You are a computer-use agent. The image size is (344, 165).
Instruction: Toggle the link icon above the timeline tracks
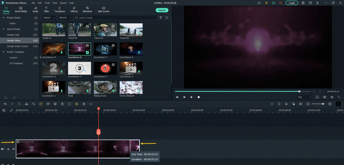coord(11,110)
